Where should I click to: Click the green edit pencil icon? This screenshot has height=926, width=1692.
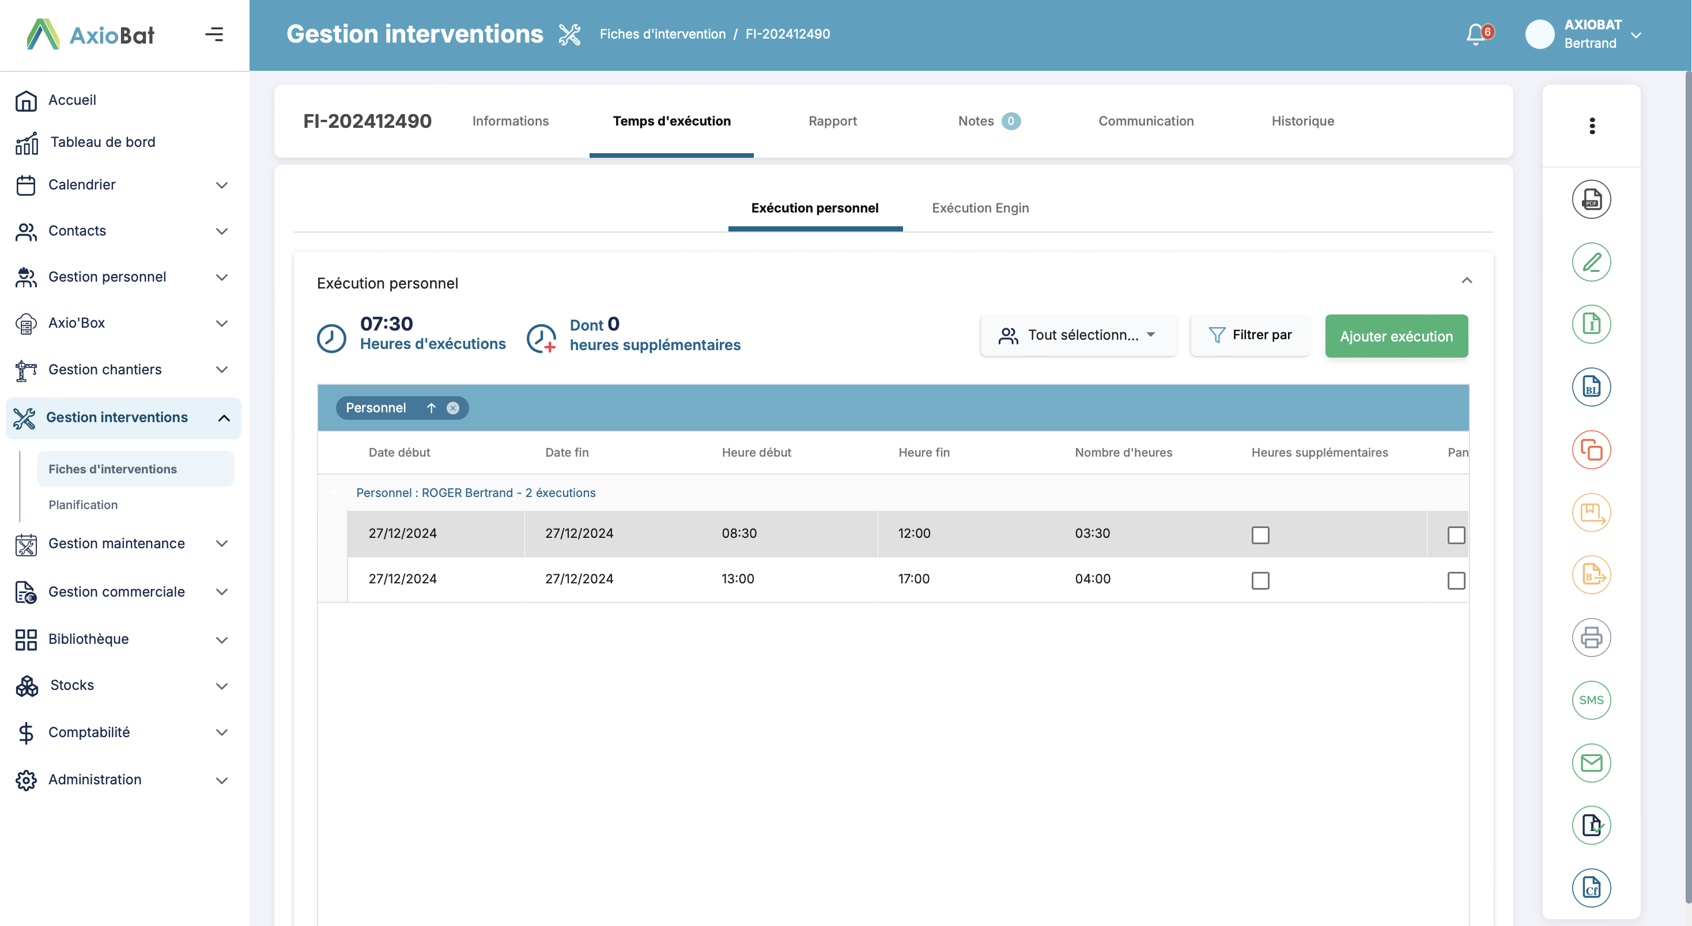point(1591,263)
